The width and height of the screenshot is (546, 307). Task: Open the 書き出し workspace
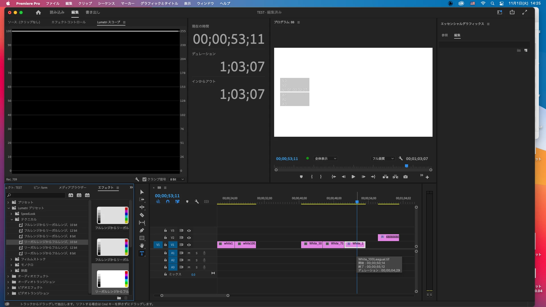tap(93, 12)
